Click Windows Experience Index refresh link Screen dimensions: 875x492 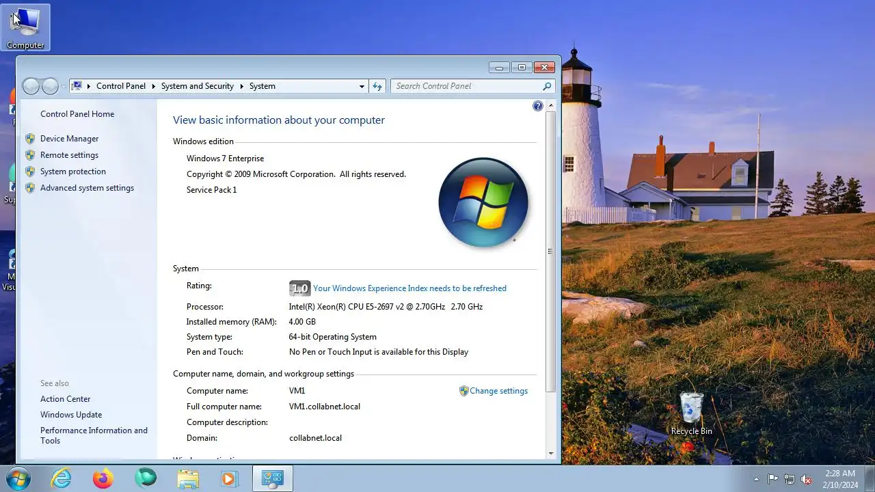tap(409, 288)
